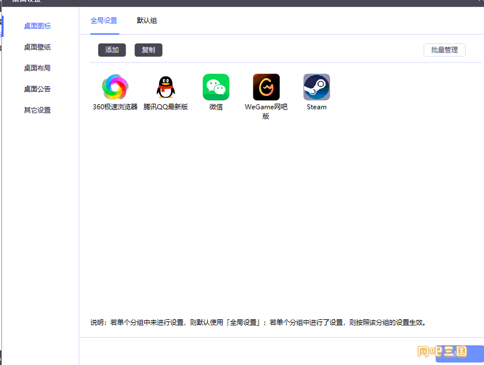
Task: Switch to the 默认组 tab
Action: coord(147,21)
